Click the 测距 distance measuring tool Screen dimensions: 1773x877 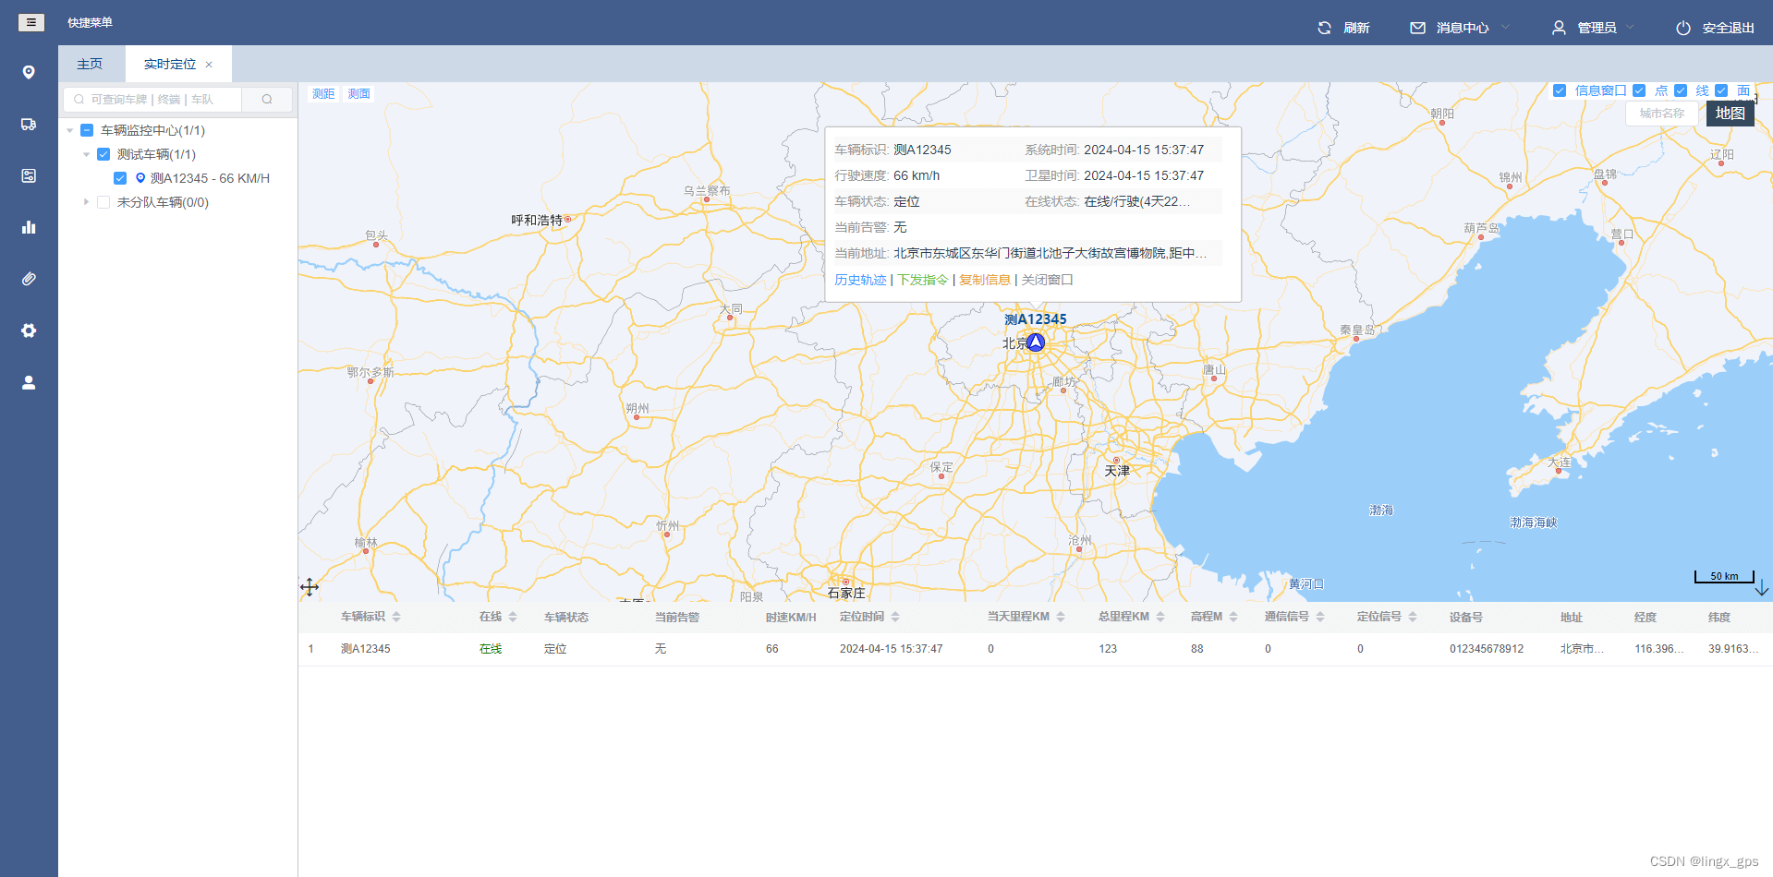[x=323, y=94]
